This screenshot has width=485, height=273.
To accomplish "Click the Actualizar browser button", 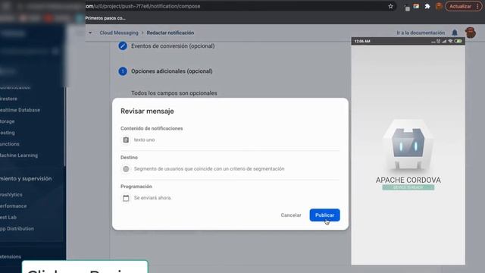I will click(x=460, y=6).
